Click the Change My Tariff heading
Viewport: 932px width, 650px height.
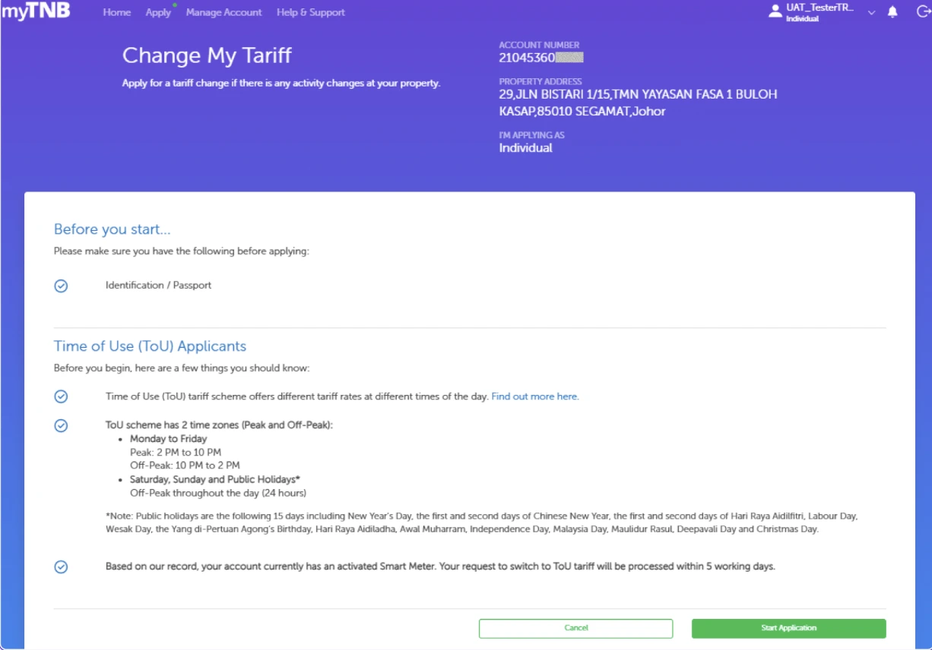click(x=207, y=55)
